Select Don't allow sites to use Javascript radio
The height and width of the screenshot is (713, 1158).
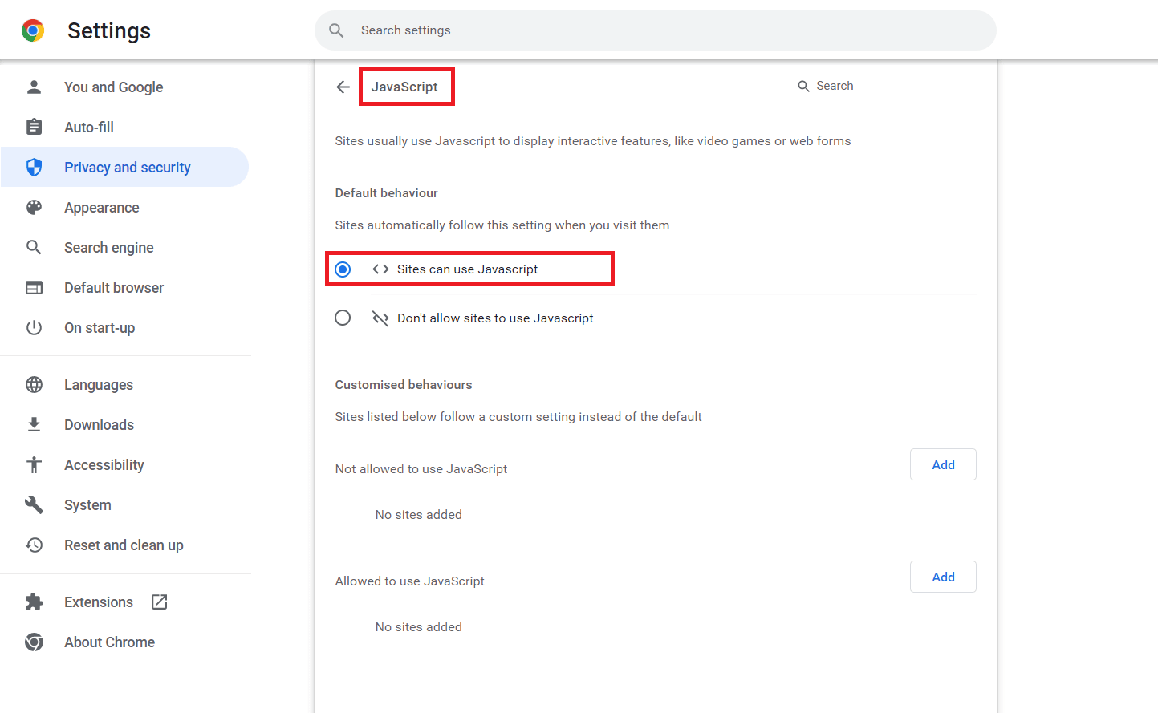pyautogui.click(x=343, y=318)
